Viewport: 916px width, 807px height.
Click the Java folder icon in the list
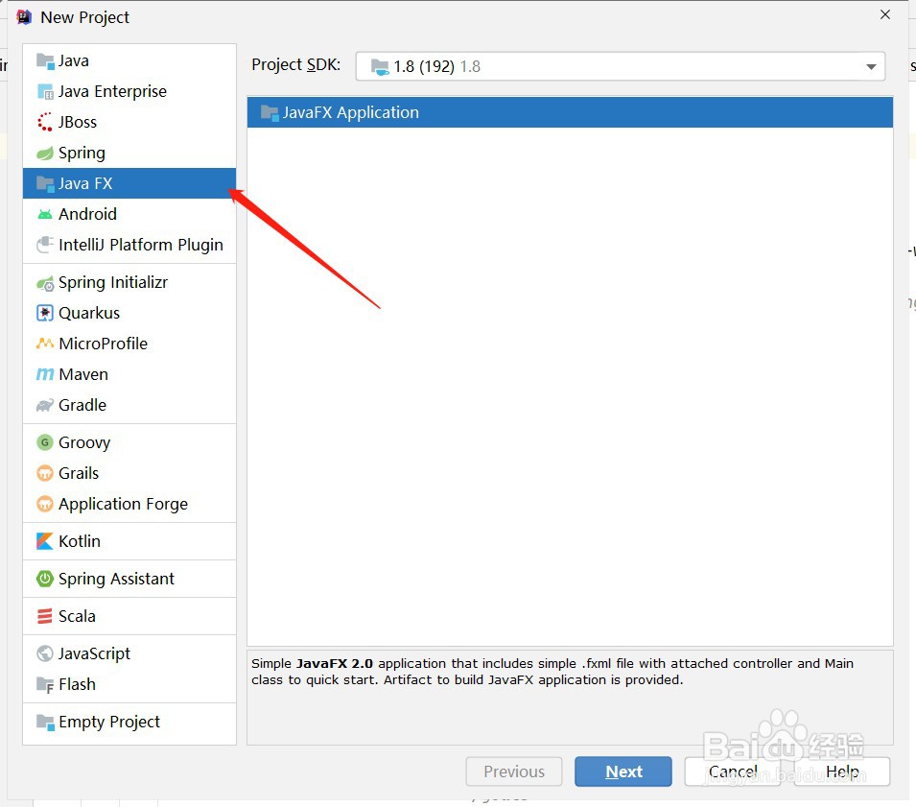[45, 60]
